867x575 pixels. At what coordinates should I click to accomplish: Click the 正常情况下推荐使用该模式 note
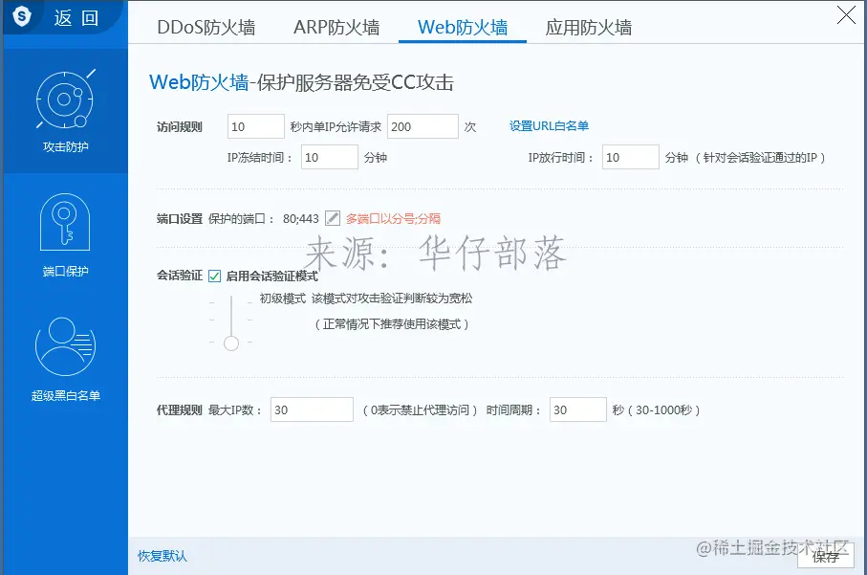(392, 324)
